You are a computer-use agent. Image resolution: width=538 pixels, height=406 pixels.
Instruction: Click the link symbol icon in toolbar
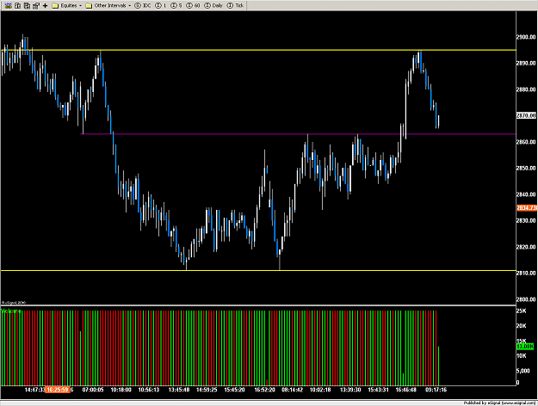tap(9, 5)
